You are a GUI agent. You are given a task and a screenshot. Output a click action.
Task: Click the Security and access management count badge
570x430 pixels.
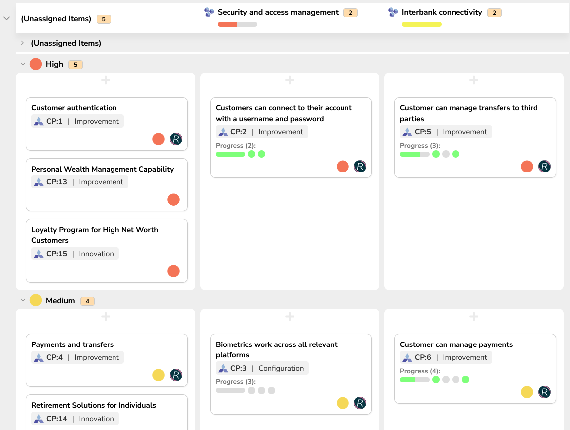pos(350,13)
